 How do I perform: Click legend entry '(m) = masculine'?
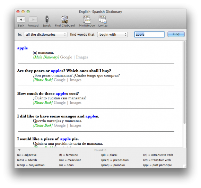[70, 160]
